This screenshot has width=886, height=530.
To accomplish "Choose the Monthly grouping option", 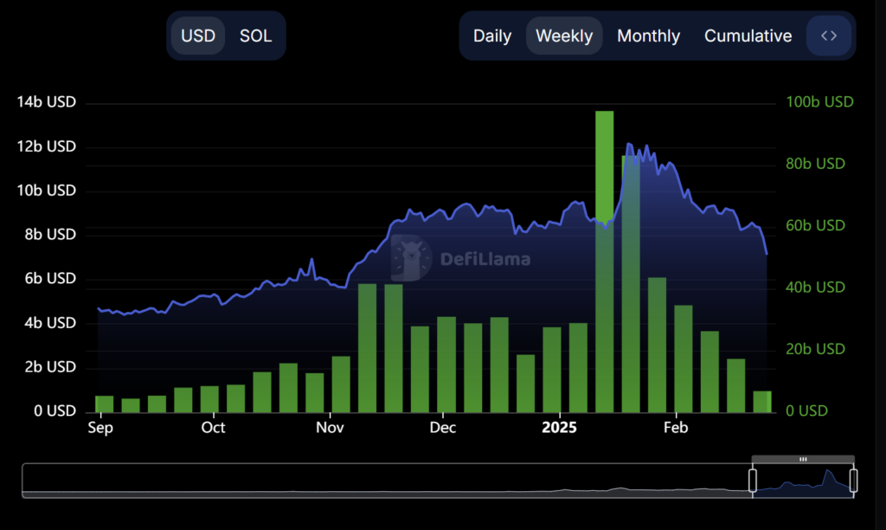I will [x=648, y=36].
